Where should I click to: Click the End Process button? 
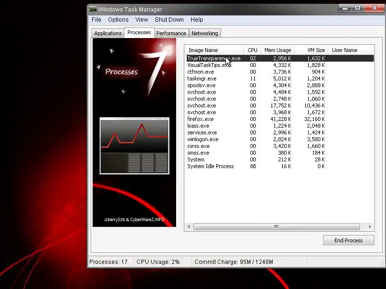click(348, 240)
